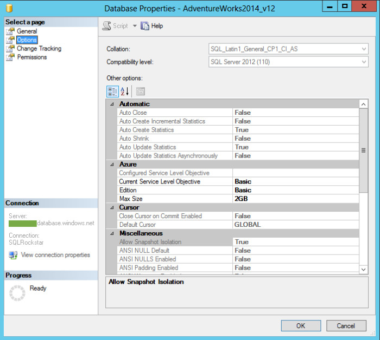
Task: Click the Configured Service Level Objective value cell
Action: [296, 173]
